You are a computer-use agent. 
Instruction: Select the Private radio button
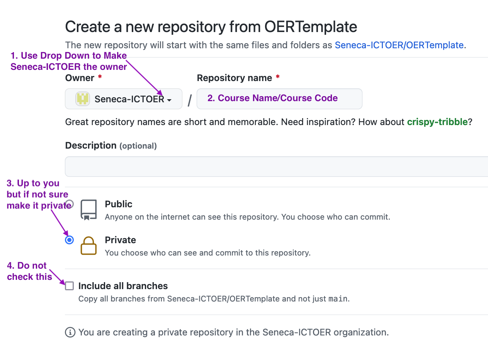pyautogui.click(x=69, y=240)
